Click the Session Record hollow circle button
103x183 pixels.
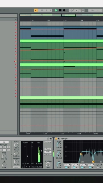click(83, 10)
